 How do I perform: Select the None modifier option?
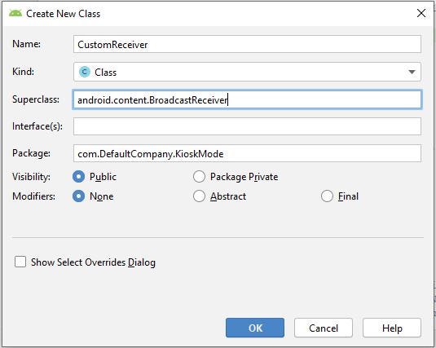[x=78, y=196]
